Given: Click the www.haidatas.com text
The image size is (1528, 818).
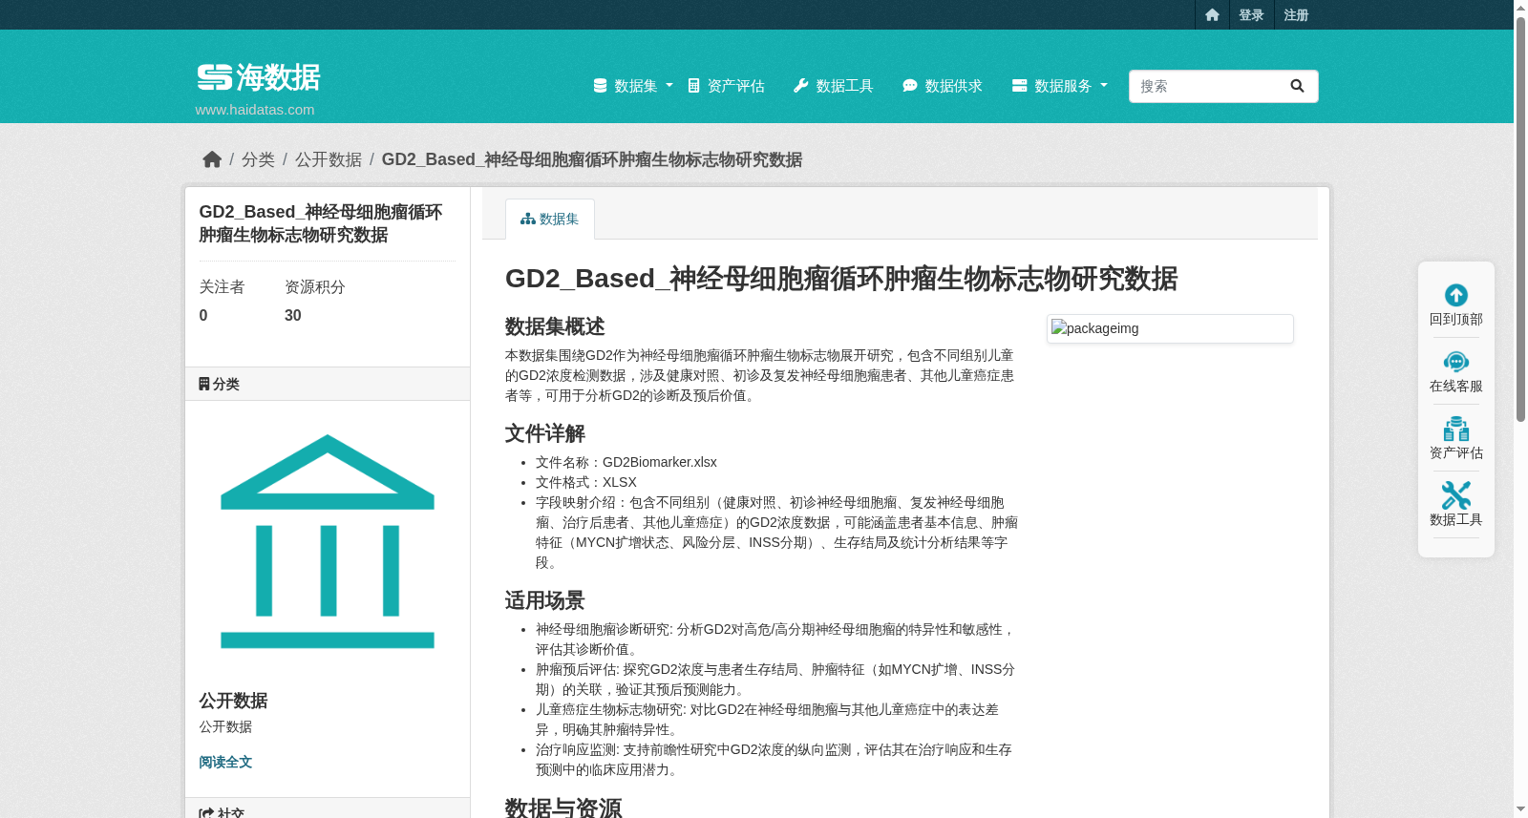Looking at the screenshot, I should point(255,110).
